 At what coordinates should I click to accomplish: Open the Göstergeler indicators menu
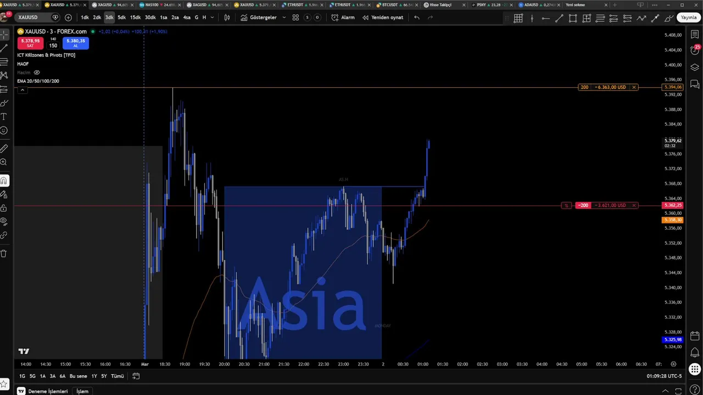click(x=259, y=18)
